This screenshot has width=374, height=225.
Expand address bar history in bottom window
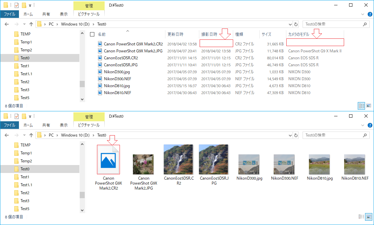(x=290, y=135)
